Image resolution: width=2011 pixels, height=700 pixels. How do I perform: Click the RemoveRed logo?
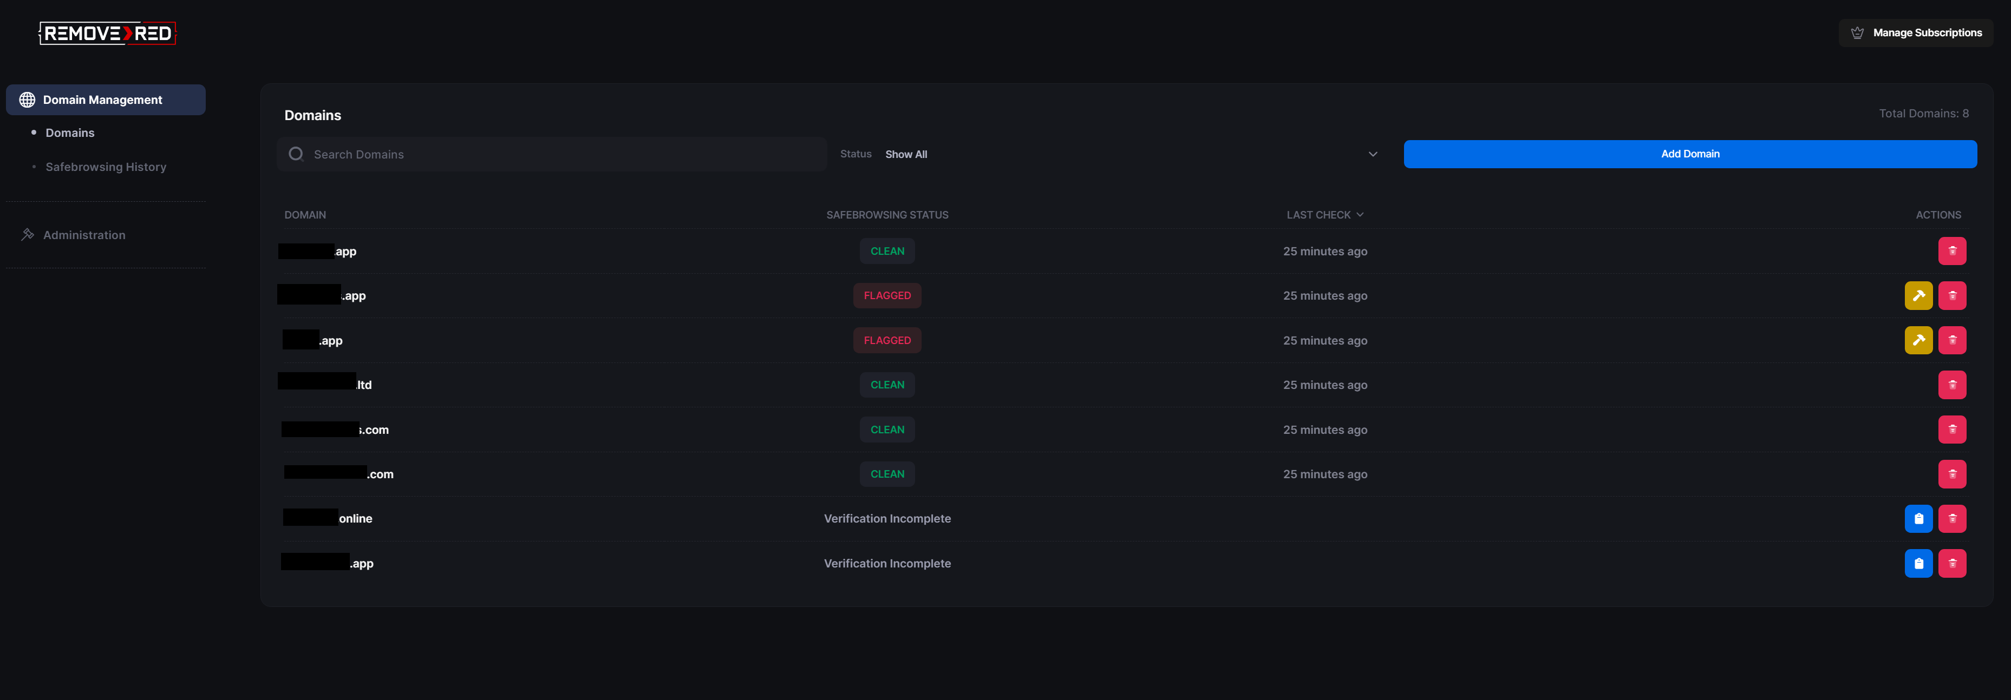coord(108,33)
